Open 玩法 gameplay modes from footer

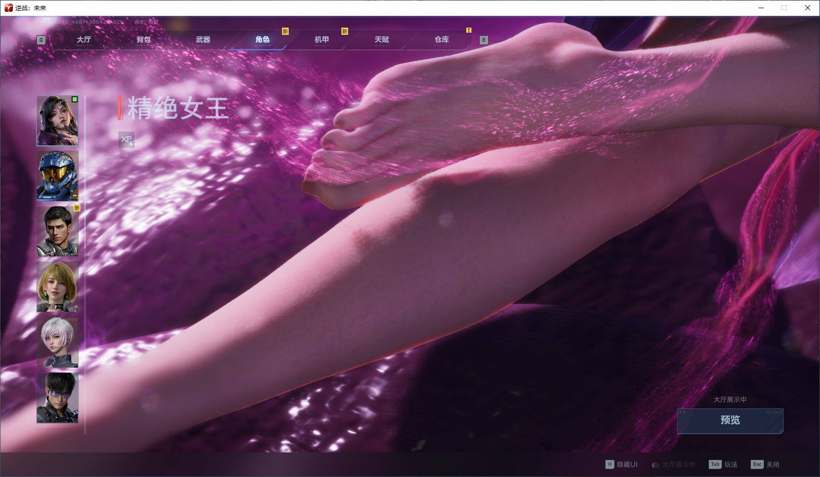pos(730,465)
